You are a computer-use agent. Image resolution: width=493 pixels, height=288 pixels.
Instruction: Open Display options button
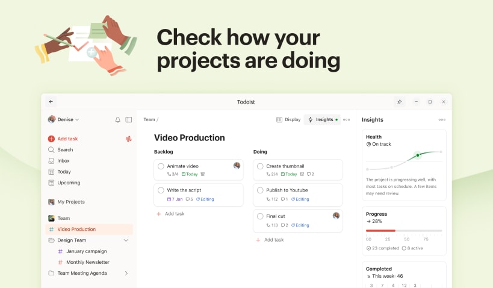coord(288,120)
